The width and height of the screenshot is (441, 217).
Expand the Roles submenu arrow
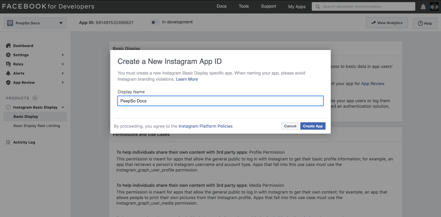(63, 64)
